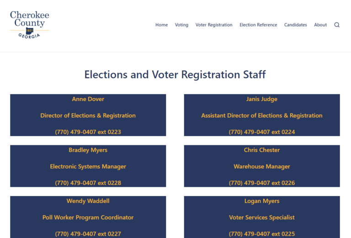The height and width of the screenshot is (238, 351).
Task: Click Janis Judge's phone number ext 0224
Action: [262, 132]
